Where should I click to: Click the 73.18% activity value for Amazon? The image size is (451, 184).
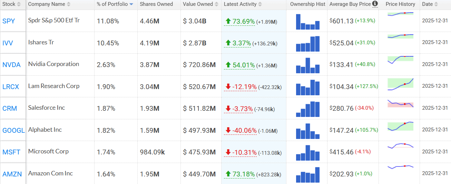click(x=244, y=174)
